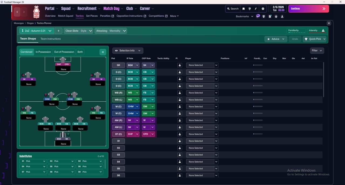Screen dimensions: 345x185
Task: Go back with the left arrow navigation button
Action: pyautogui.click(x=17, y=12)
